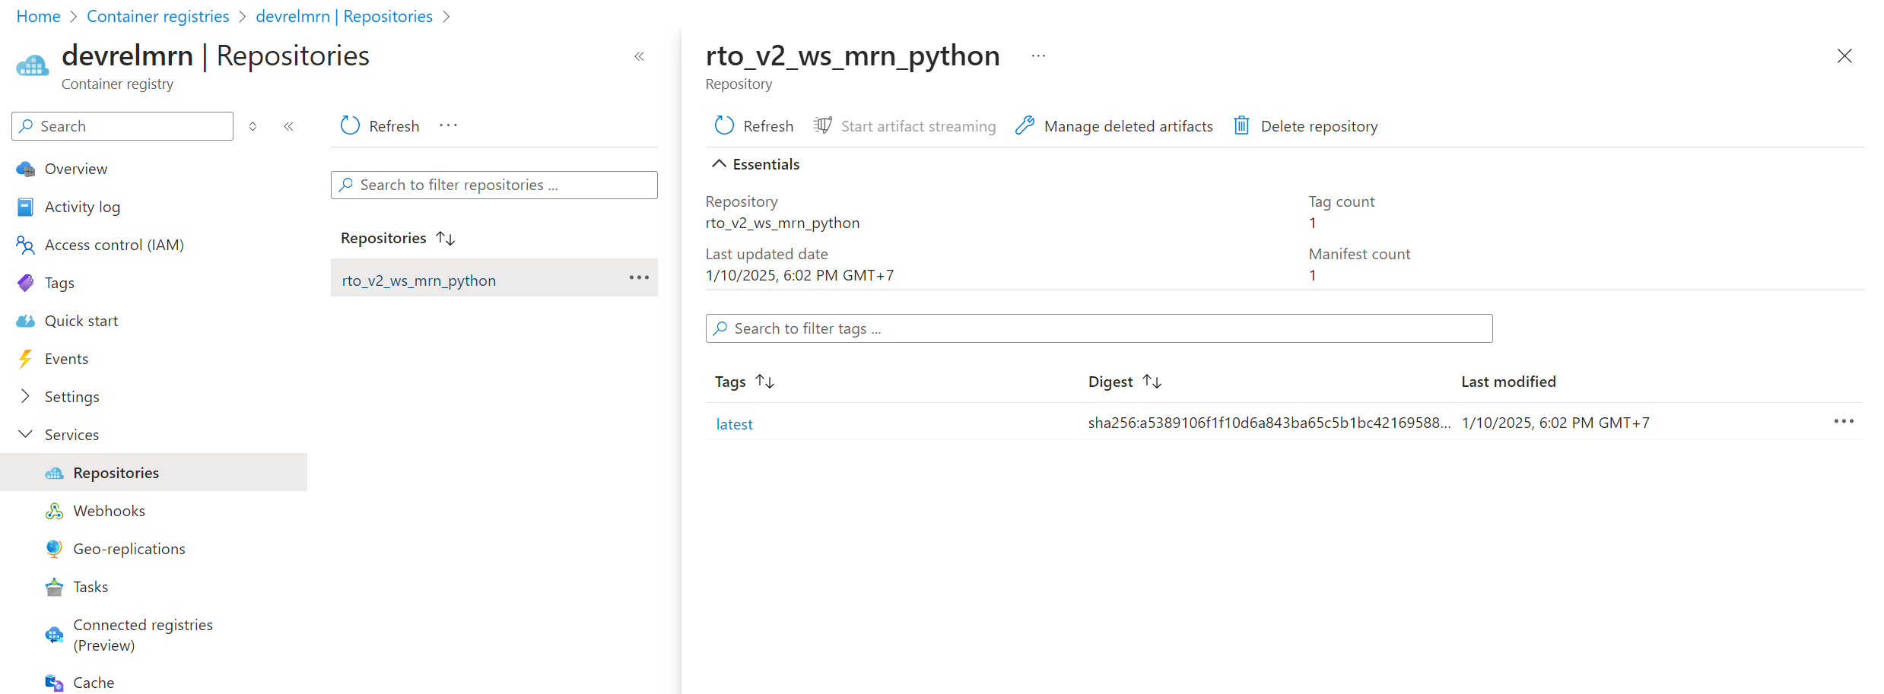Collapse the sidebar menu

click(289, 126)
